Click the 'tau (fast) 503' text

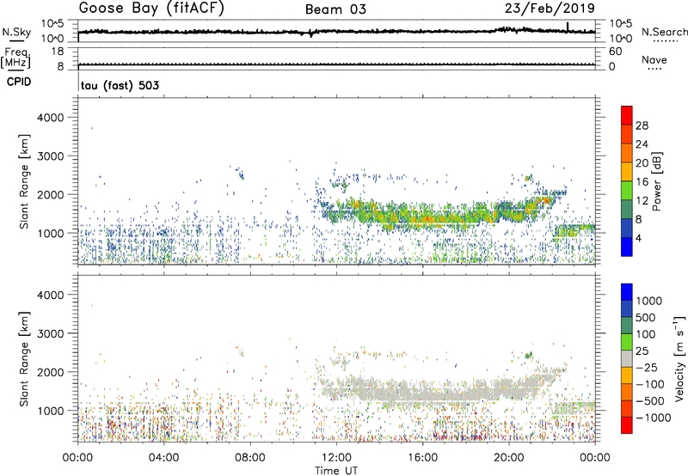(x=120, y=85)
